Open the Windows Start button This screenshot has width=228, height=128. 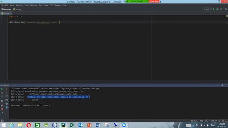(4, 125)
